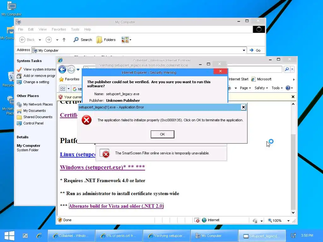Click the pinned Internet Explorer taskbar icon

click(x=39, y=236)
